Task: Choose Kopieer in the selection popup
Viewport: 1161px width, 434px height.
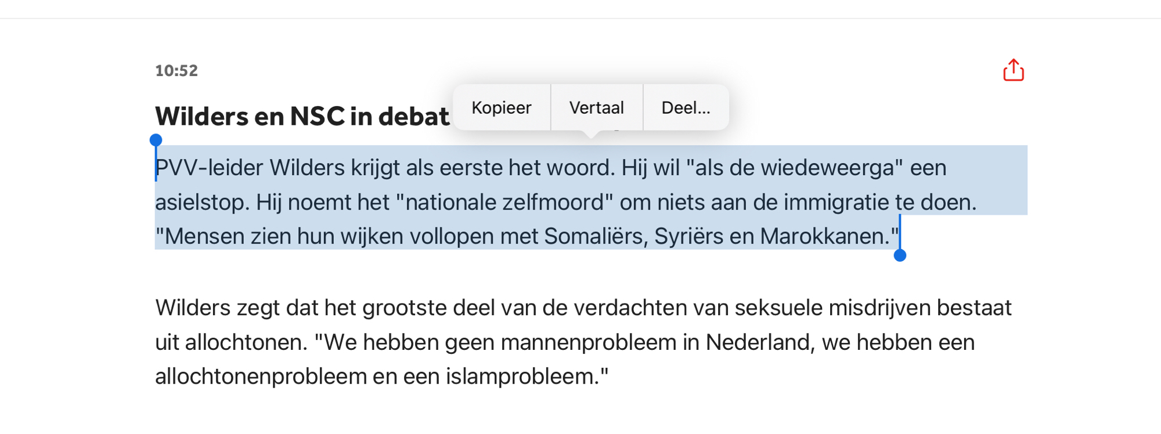Action: (x=501, y=108)
